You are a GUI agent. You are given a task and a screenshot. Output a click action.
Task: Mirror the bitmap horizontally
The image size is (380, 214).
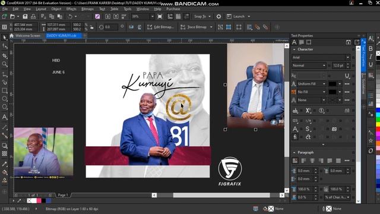click(x=131, y=27)
